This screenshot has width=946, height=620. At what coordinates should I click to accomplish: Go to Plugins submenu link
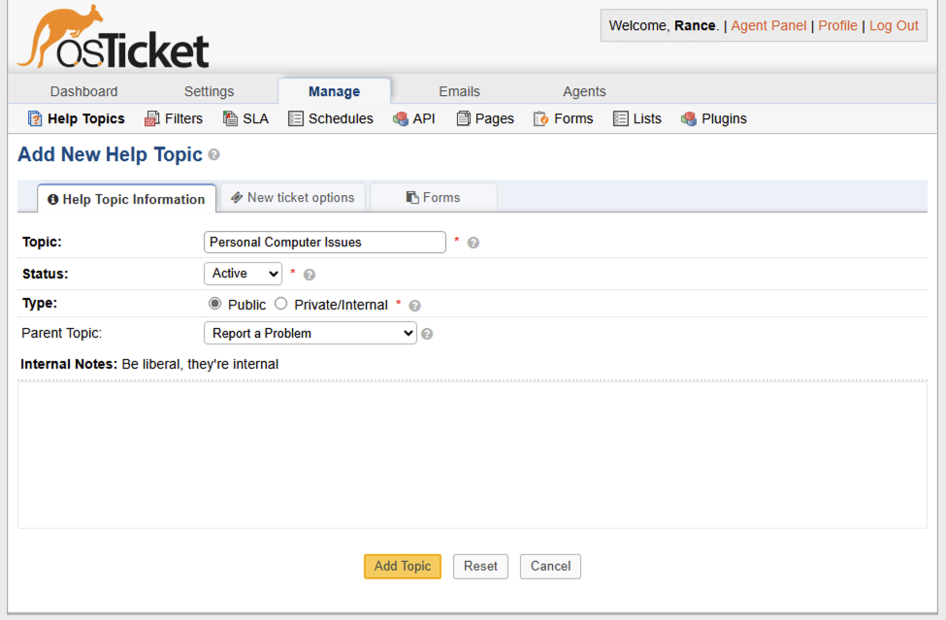[x=724, y=118]
